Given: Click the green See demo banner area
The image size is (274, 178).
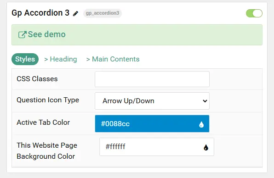Looking at the screenshot, I should [137, 35].
